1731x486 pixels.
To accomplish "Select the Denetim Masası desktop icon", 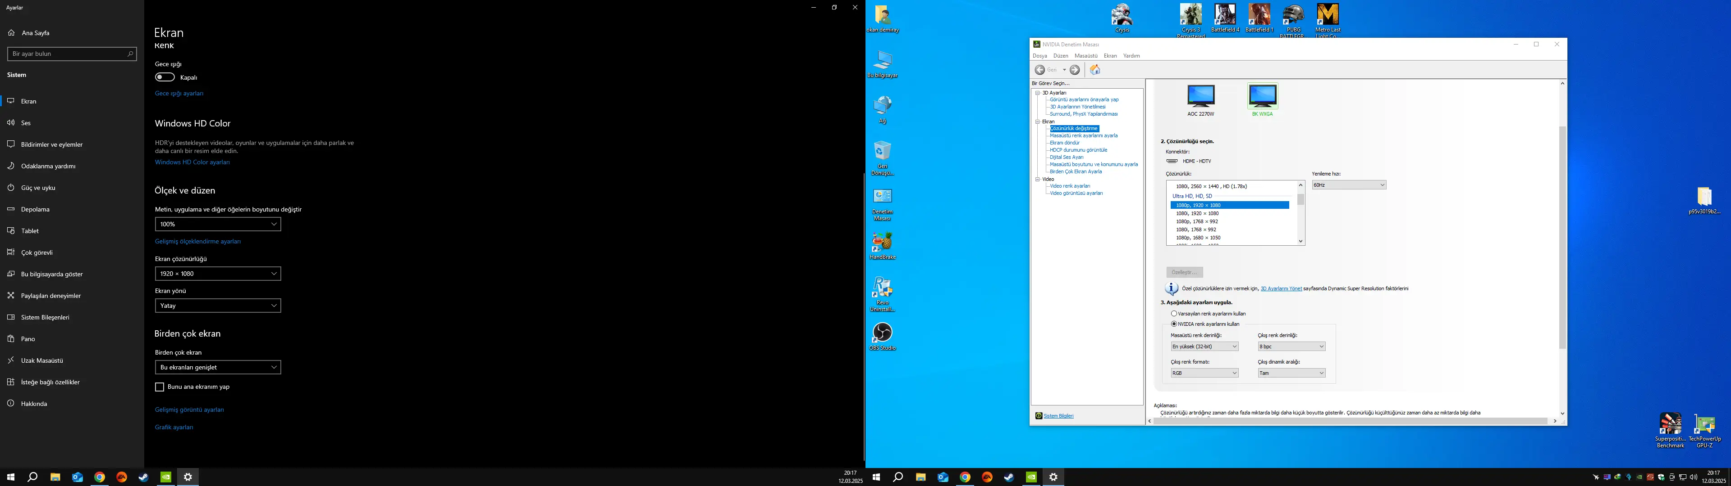I will pos(882,205).
